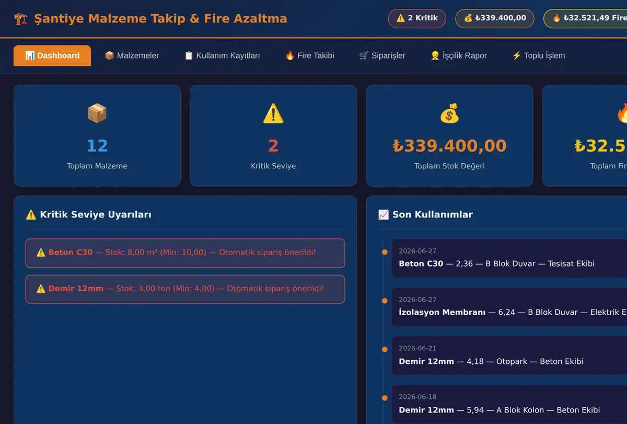Click the Son Kullanımlar heading
The width and height of the screenshot is (627, 424).
click(433, 214)
